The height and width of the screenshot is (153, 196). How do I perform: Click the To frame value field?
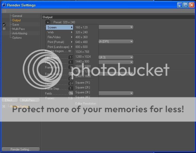(71, 84)
